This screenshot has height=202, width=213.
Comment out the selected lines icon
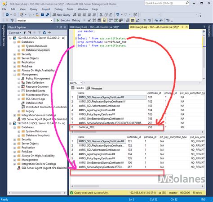144,20
